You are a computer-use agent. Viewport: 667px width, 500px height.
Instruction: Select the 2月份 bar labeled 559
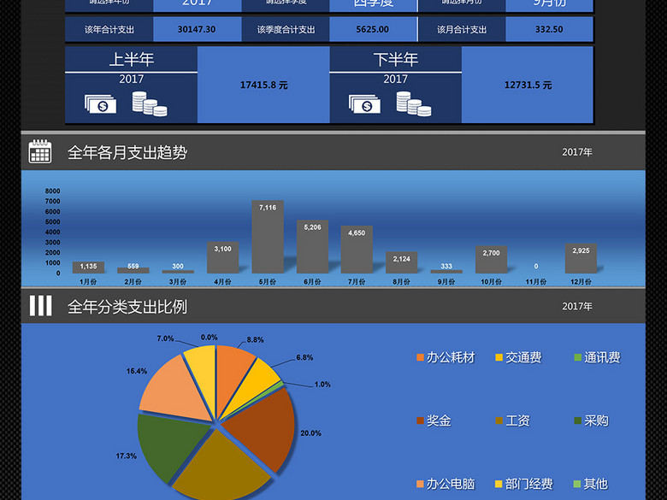tap(133, 270)
